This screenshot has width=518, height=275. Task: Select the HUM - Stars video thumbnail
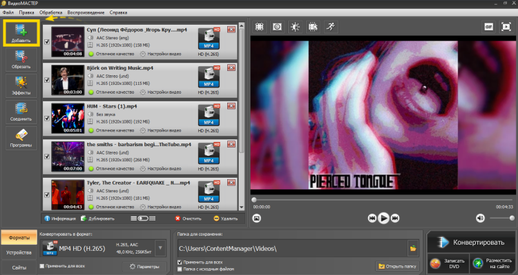[68, 119]
